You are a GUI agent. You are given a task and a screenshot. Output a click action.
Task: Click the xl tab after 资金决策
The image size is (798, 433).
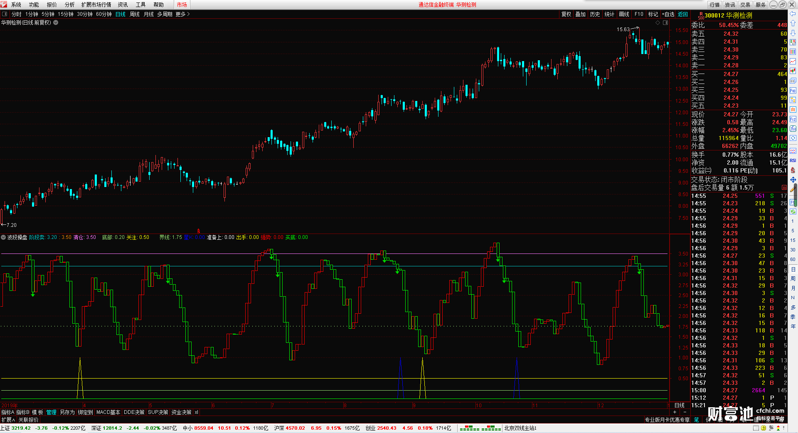point(196,412)
